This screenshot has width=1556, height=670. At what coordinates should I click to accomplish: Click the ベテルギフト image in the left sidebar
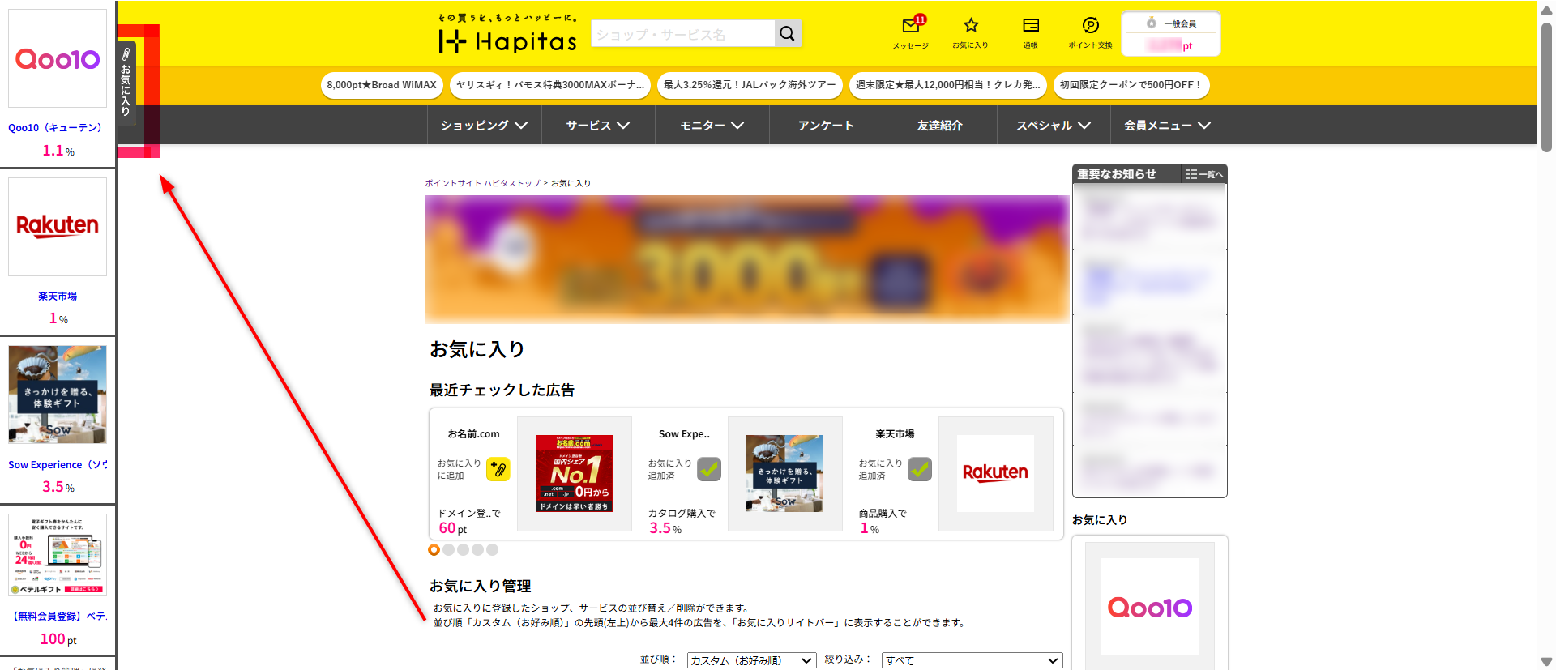click(58, 555)
